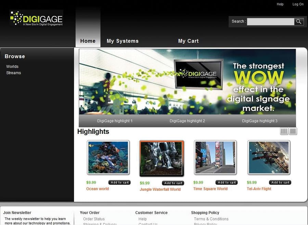The image size is (308, 225).
Task: Select DigiGage highlight 1 banner tab
Action: [115, 121]
